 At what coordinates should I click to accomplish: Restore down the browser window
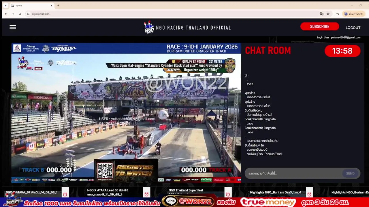pyautogui.click(x=361, y=5)
